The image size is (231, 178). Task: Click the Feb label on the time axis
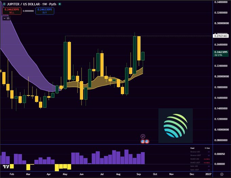[x=12, y=174]
